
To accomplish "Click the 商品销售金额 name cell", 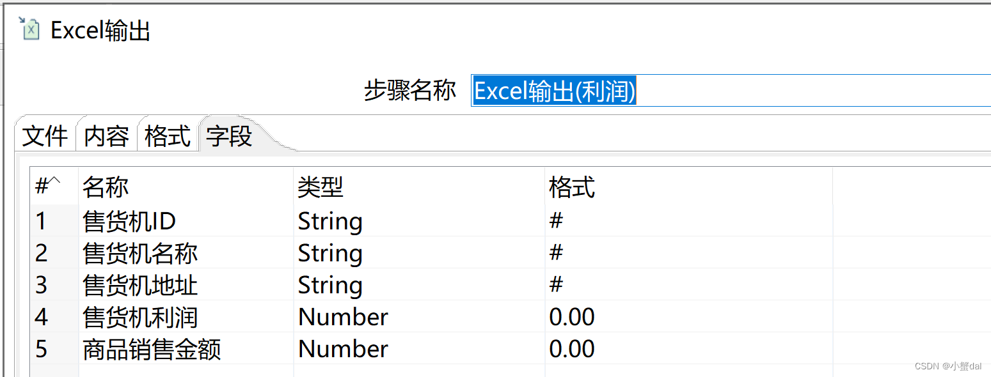I will coord(186,349).
